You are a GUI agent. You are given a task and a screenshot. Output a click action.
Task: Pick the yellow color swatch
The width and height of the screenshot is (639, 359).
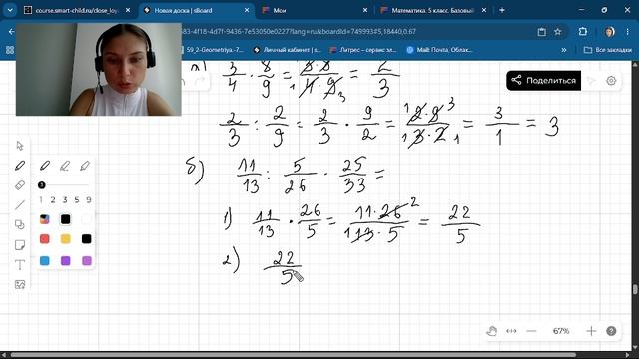tap(66, 239)
